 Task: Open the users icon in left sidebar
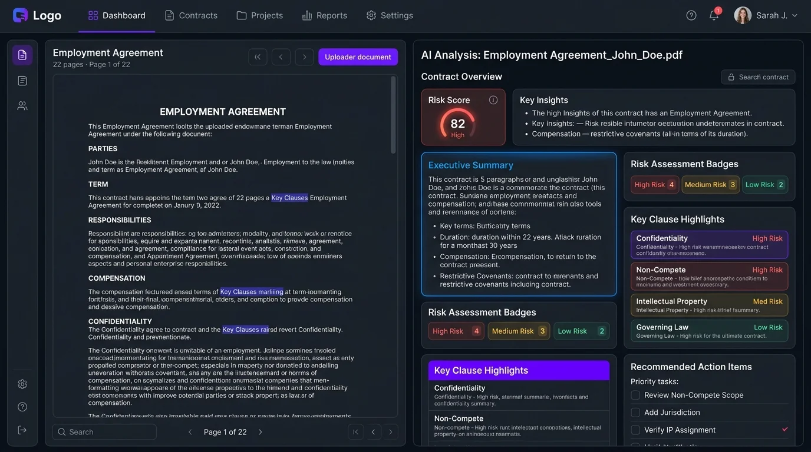click(x=22, y=106)
